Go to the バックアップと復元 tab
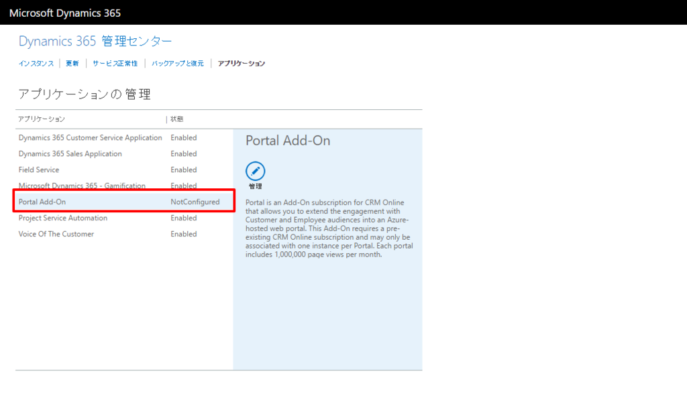 tap(177, 64)
